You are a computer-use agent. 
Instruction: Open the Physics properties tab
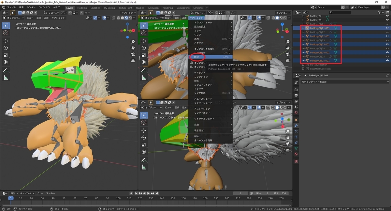[296, 137]
